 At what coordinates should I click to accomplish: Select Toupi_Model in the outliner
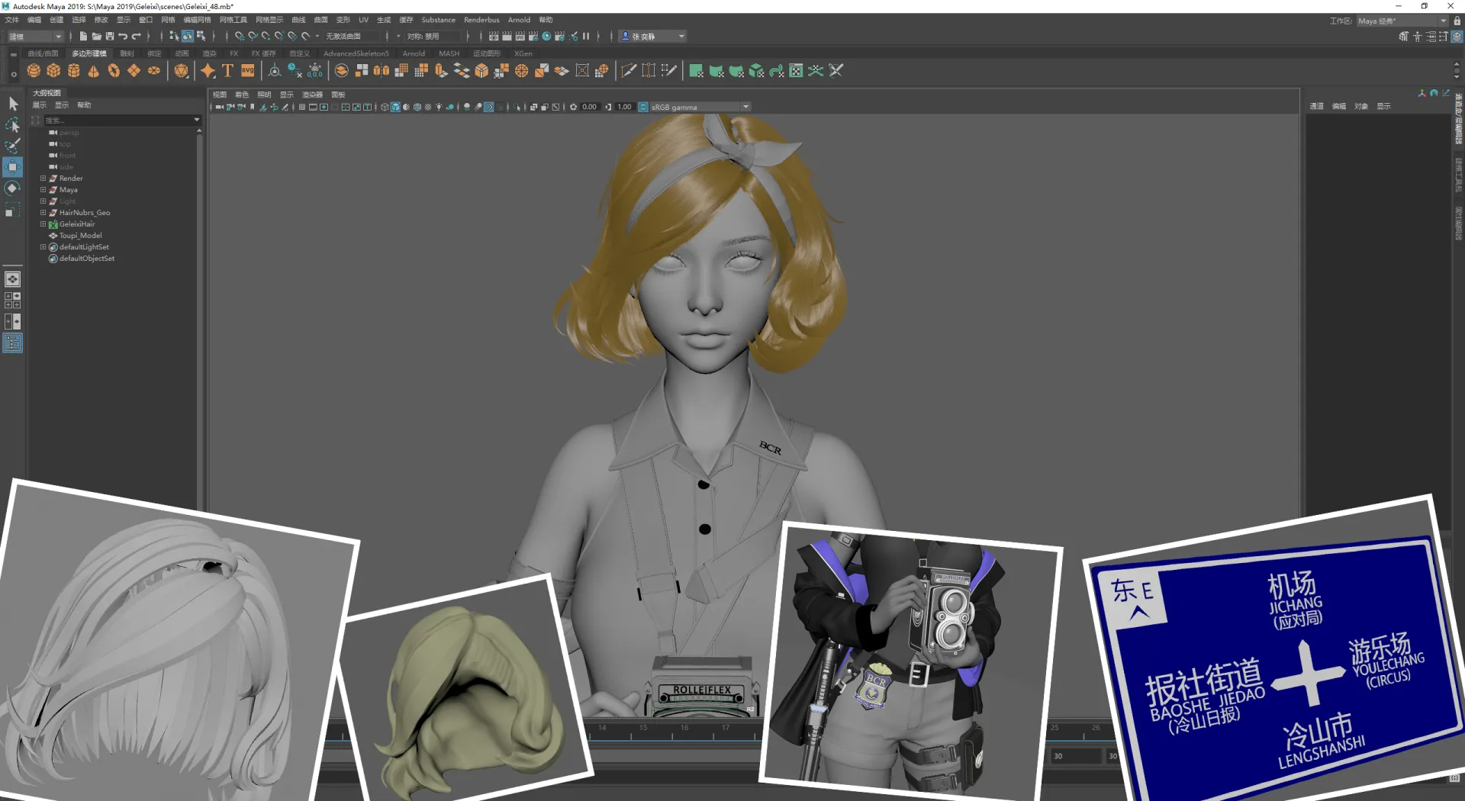pos(80,236)
